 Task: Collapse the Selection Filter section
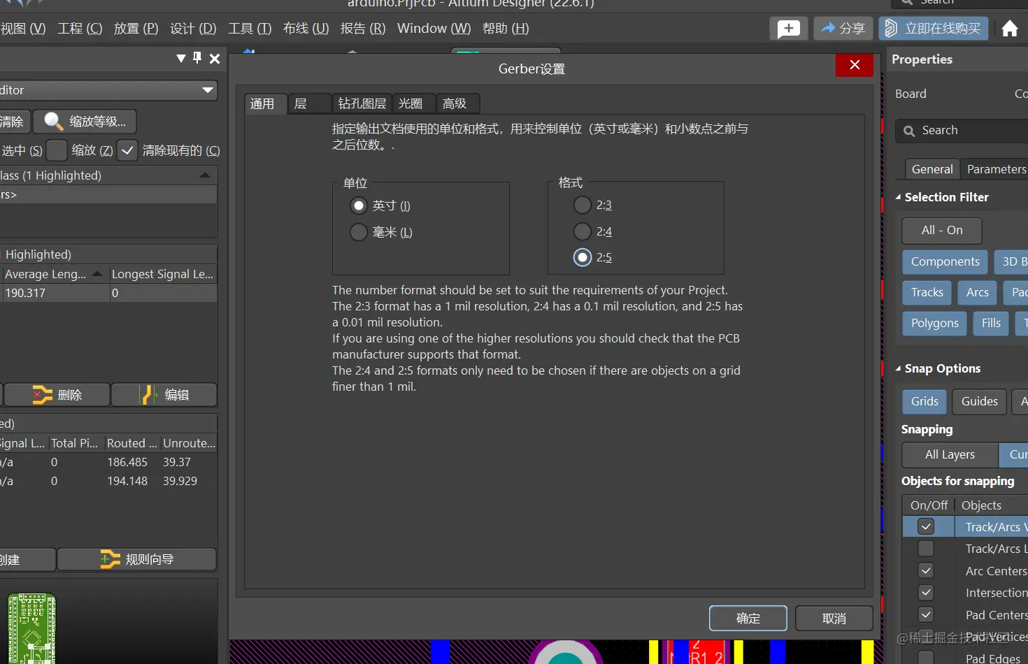point(899,197)
